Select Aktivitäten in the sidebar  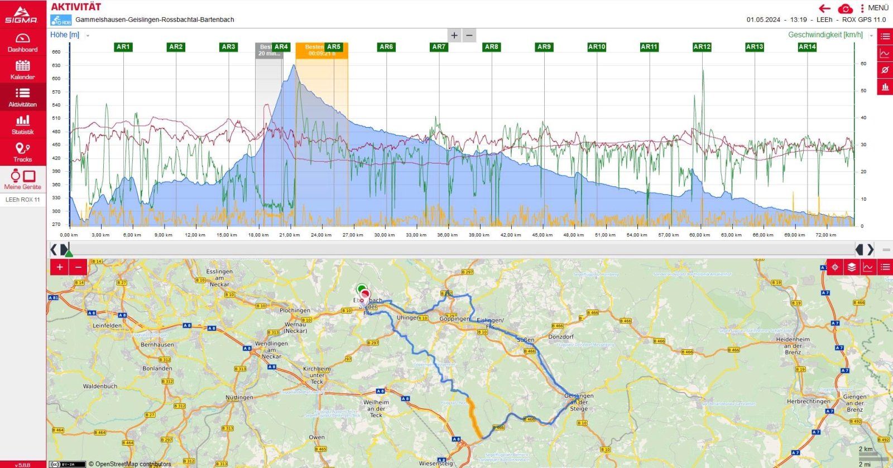click(x=22, y=97)
